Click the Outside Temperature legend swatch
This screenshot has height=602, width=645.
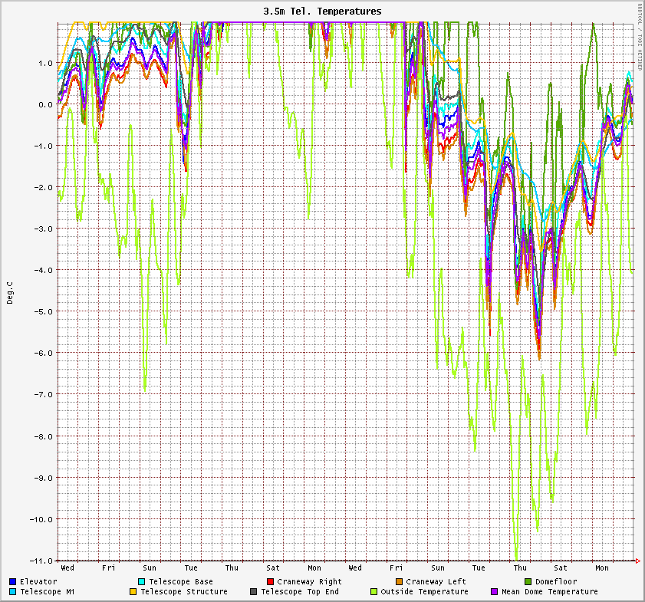click(374, 592)
